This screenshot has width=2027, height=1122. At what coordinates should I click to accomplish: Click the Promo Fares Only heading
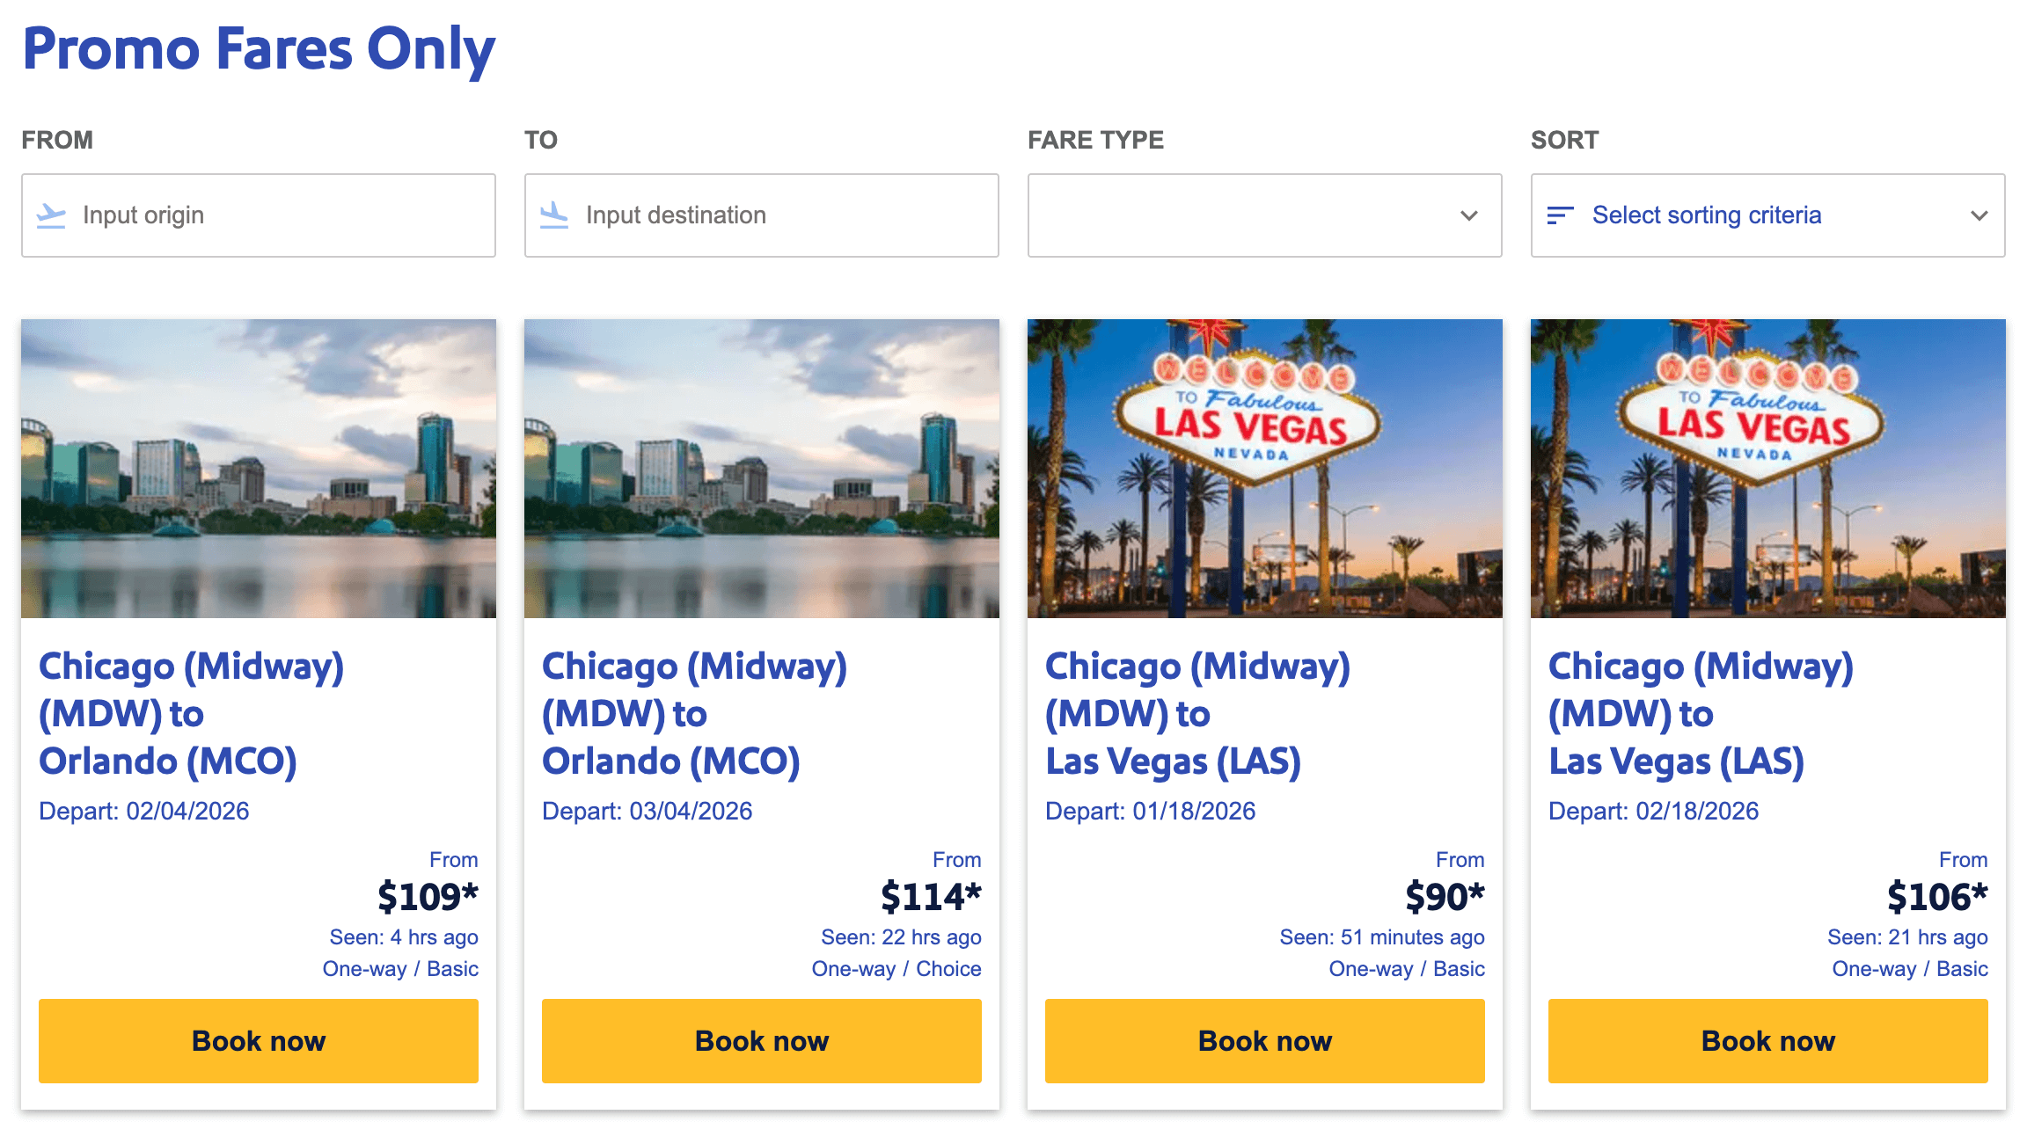pyautogui.click(x=259, y=50)
